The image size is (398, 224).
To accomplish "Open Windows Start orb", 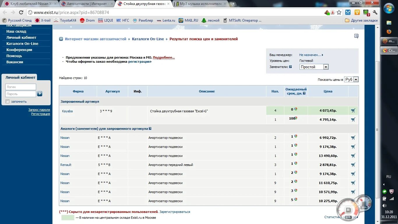I will click(x=389, y=8).
